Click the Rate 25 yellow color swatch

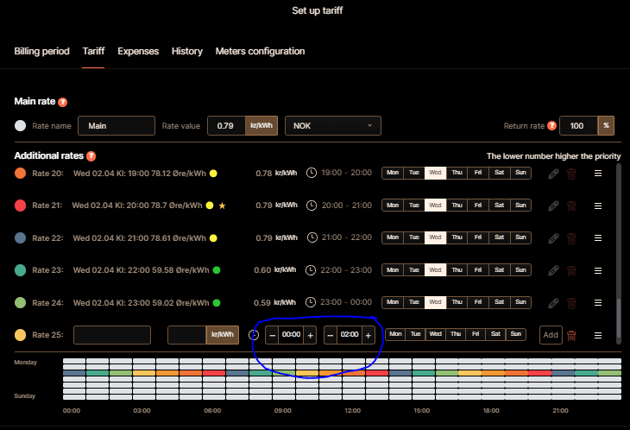pyautogui.click(x=20, y=335)
